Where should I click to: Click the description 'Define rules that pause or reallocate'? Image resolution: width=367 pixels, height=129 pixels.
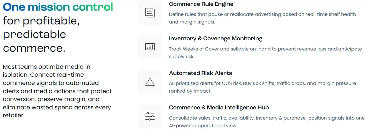click(262, 18)
